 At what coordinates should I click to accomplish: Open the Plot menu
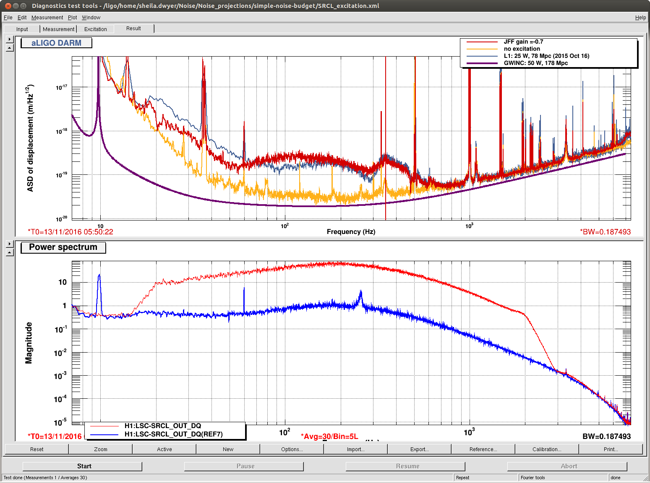(73, 17)
